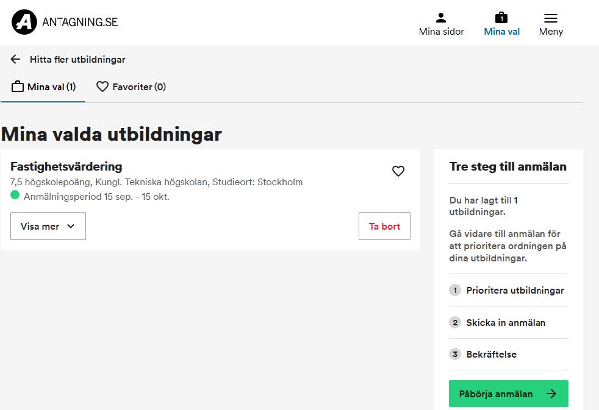599x410 pixels.
Task: Select step 1 Prioritera utbildningar
Action: (515, 291)
